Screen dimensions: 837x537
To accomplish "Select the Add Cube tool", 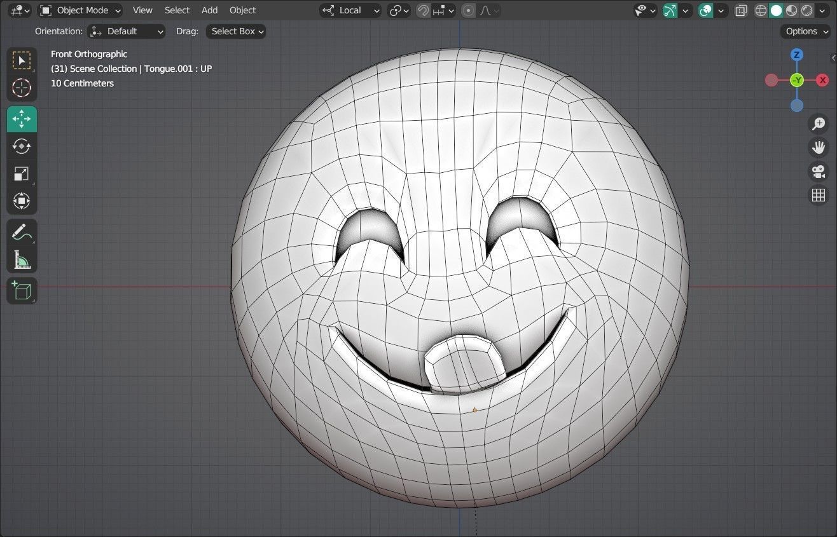I will pyautogui.click(x=22, y=290).
